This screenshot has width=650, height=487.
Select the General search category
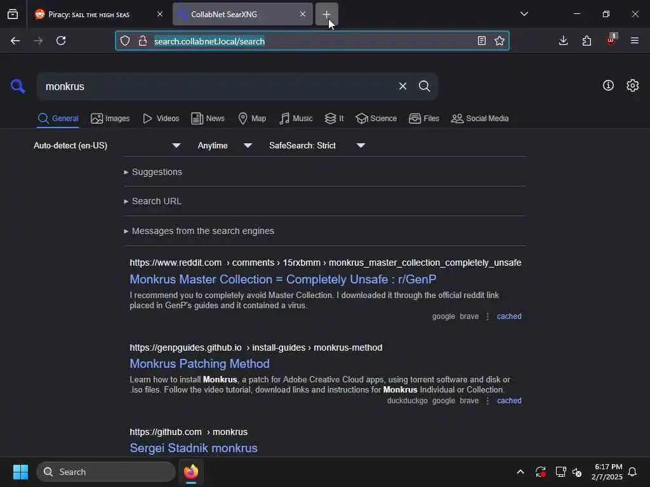click(x=58, y=119)
